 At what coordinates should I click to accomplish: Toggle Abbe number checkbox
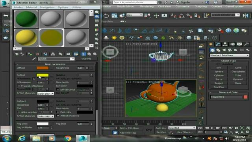[x=19, y=112]
